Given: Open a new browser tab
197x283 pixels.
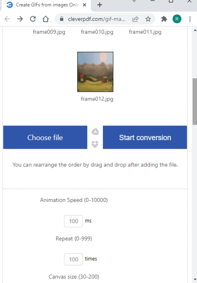Looking at the screenshot, I should [x=99, y=5].
